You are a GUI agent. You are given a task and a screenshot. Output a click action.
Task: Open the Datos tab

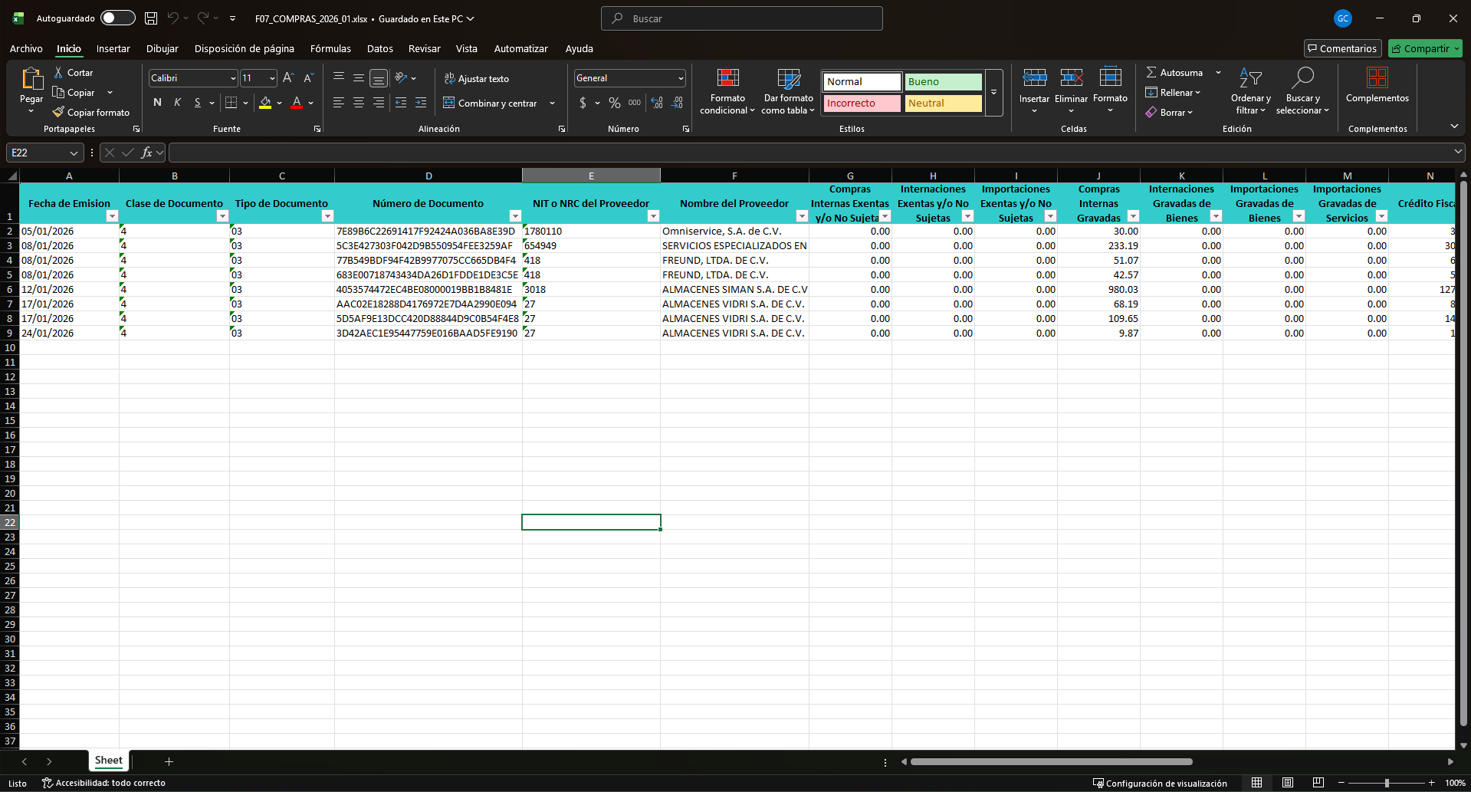379,48
